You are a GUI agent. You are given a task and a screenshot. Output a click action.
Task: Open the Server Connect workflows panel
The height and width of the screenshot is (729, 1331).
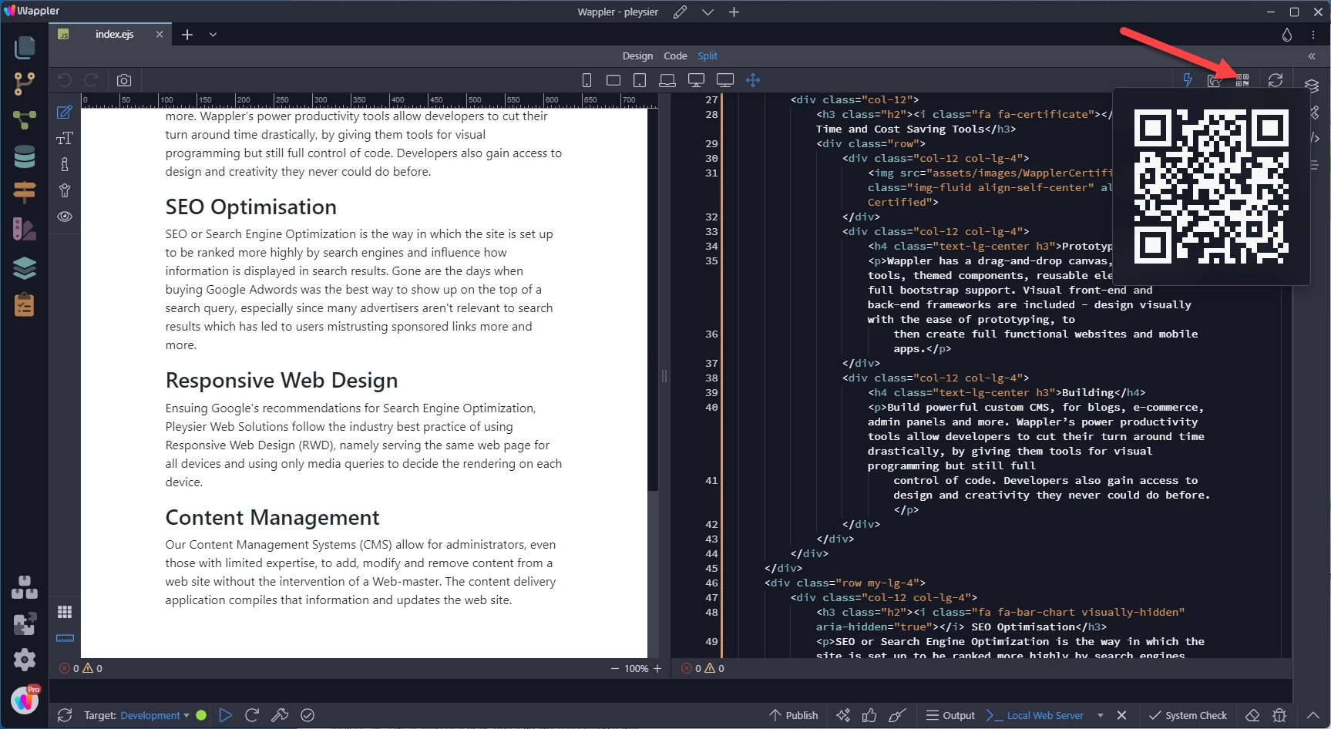pos(25,119)
